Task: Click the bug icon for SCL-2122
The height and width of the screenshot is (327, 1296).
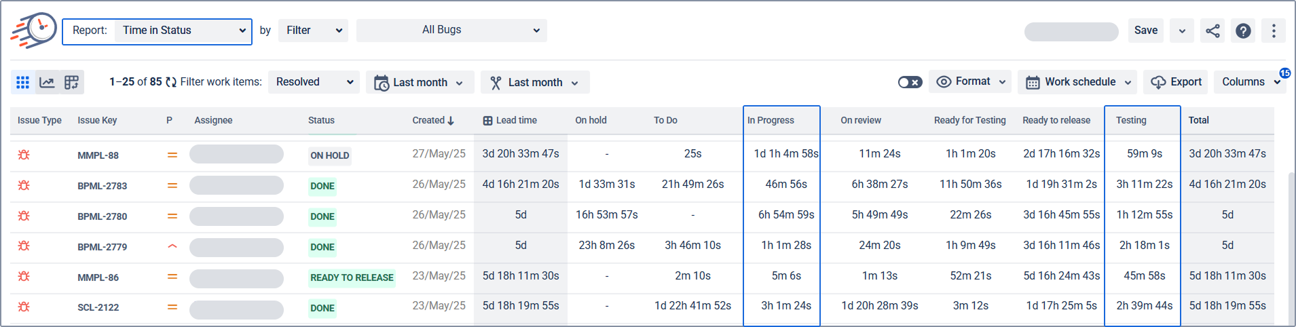Action: point(24,307)
